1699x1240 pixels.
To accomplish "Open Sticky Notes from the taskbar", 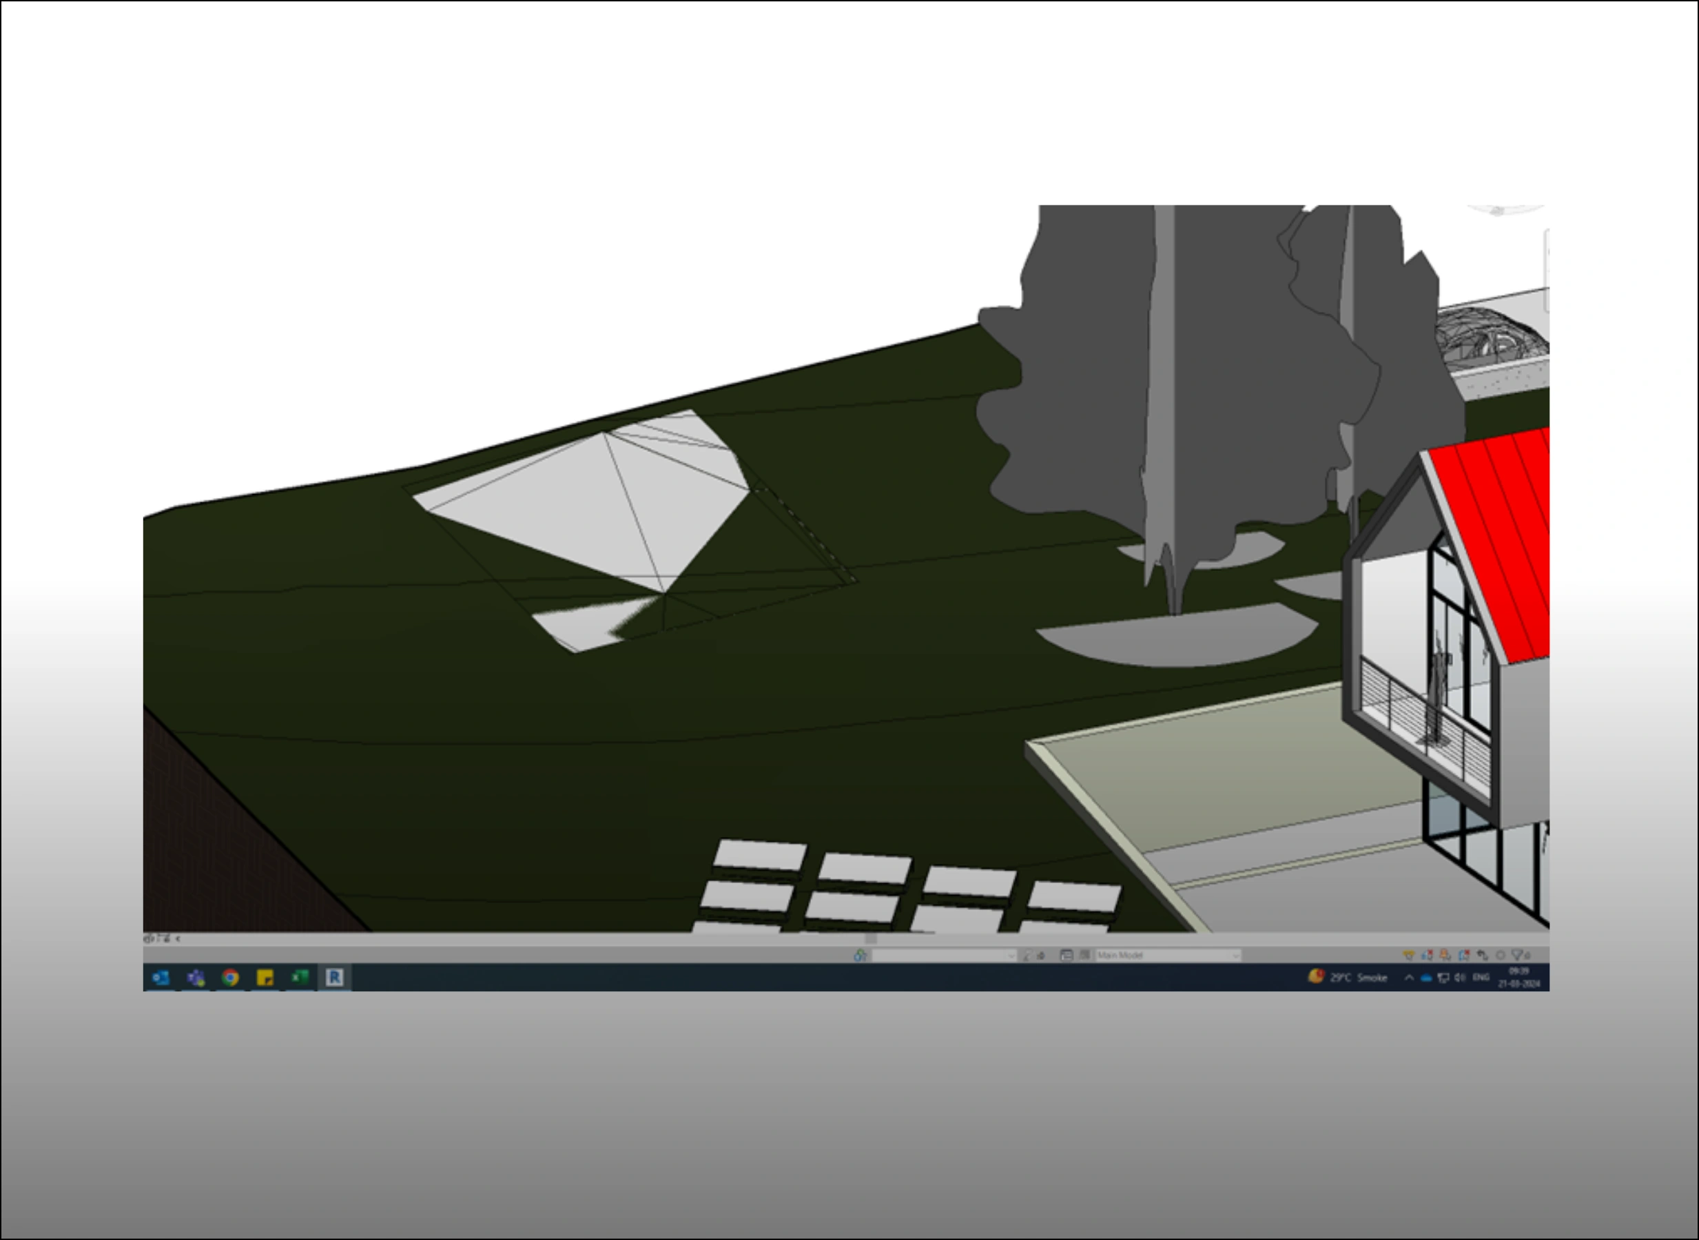I will click(265, 978).
